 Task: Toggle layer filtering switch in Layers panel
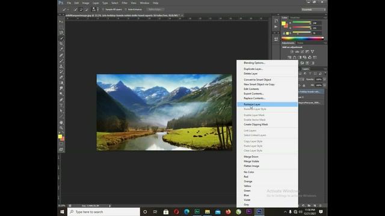tap(325, 73)
